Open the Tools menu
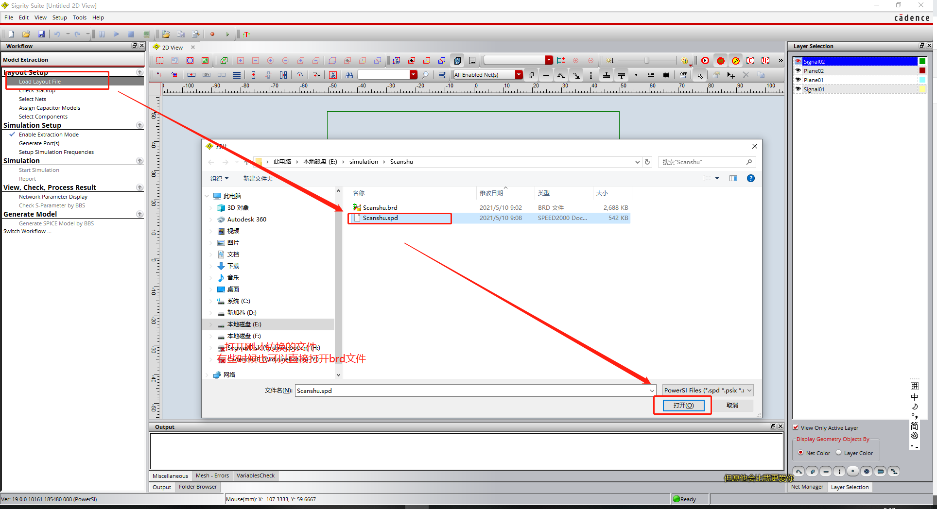Screen dimensions: 937x509 [x=80, y=17]
